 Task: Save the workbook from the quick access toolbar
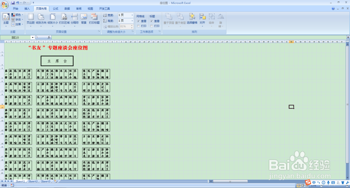13,3
